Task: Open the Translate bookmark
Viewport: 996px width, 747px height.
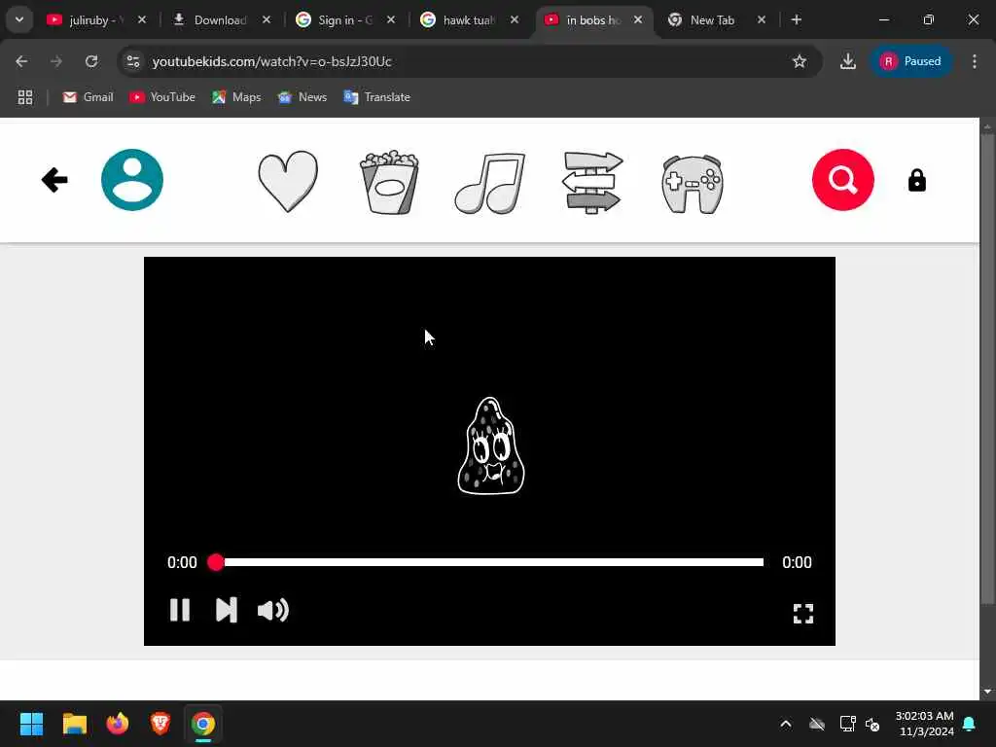Action: click(x=377, y=97)
